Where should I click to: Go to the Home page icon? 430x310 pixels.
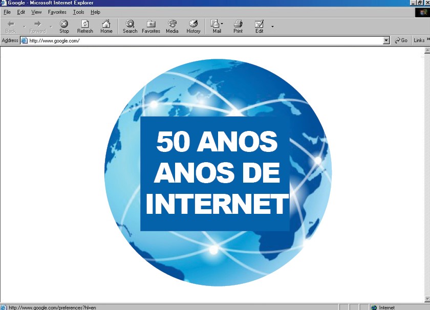(x=106, y=26)
